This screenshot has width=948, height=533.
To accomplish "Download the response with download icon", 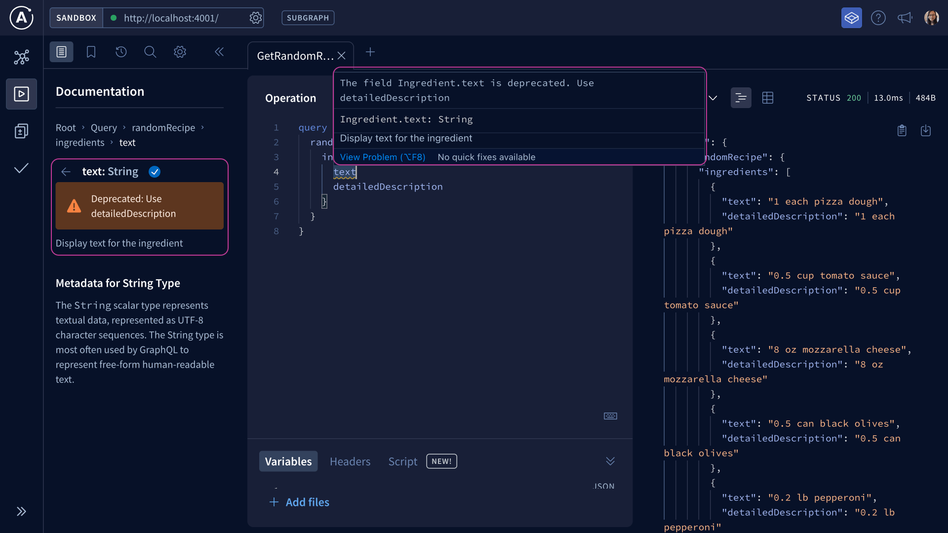I will tap(926, 130).
